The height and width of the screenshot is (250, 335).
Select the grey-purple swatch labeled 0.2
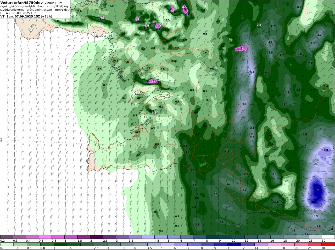[7, 237]
